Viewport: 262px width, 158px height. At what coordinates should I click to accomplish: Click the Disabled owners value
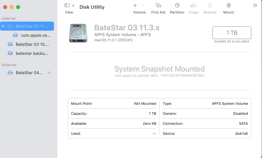(x=240, y=114)
